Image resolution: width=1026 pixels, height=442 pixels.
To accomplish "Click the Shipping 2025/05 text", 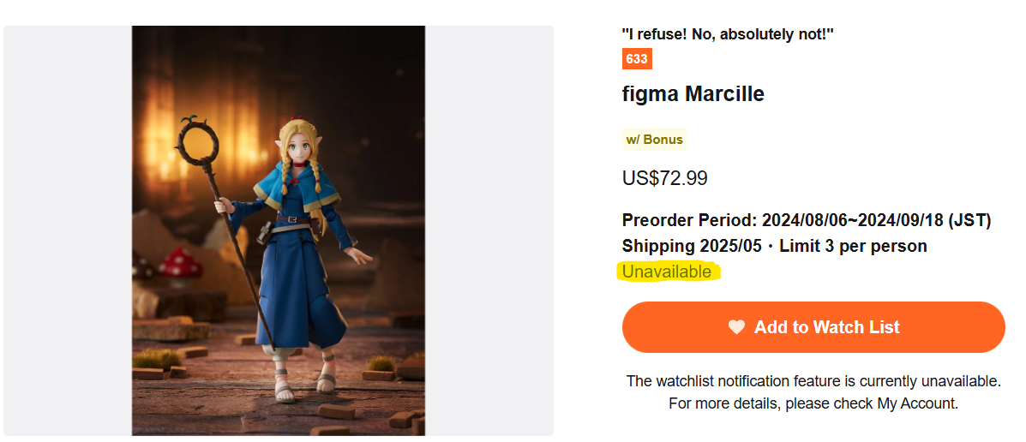I will pyautogui.click(x=691, y=247).
